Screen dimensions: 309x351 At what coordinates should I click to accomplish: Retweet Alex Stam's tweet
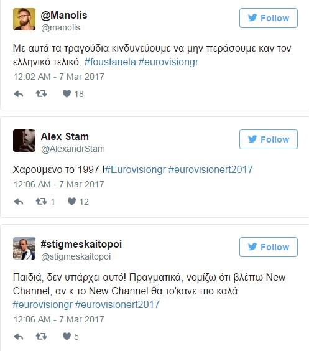[x=42, y=202]
